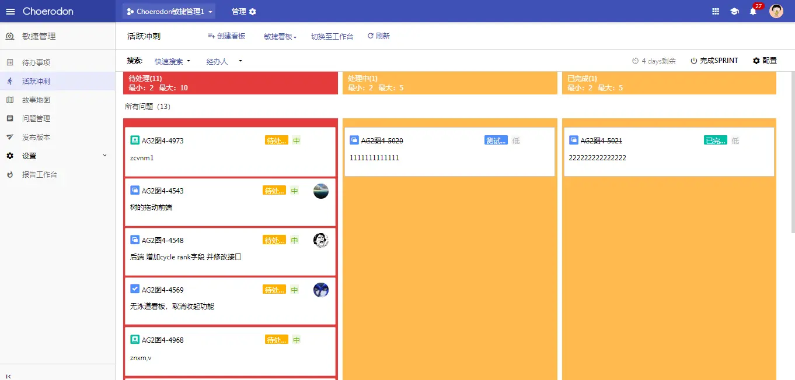The width and height of the screenshot is (795, 380).
Task: Open 问题管理 in the sidebar
Action: (x=57, y=118)
